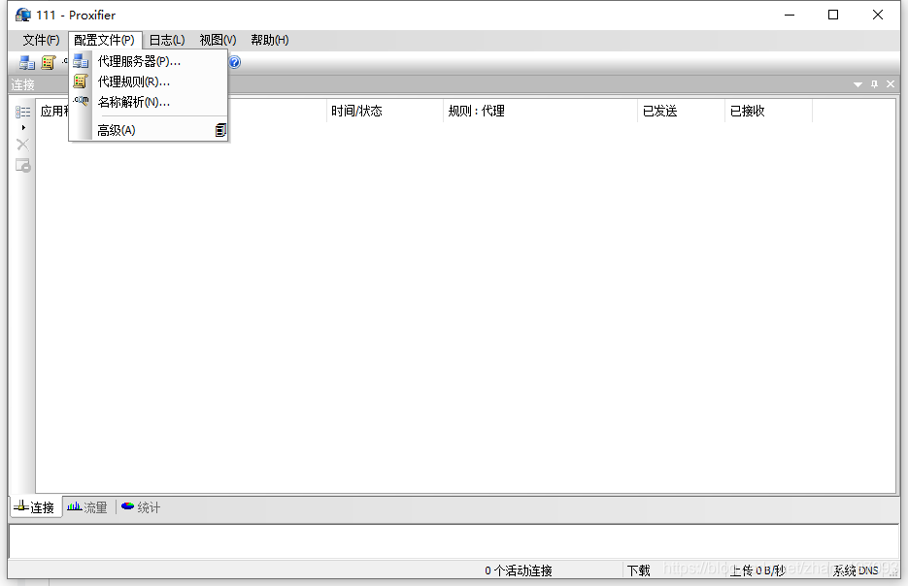Click 系统 DNS in the status bar
The width and height of the screenshot is (908, 586).
pos(856,570)
